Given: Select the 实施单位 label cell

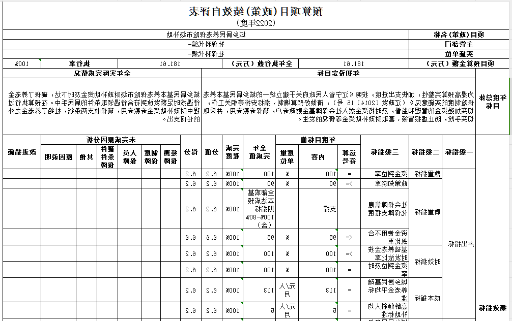Looking at the screenshot, I should pyautogui.click(x=459, y=54).
